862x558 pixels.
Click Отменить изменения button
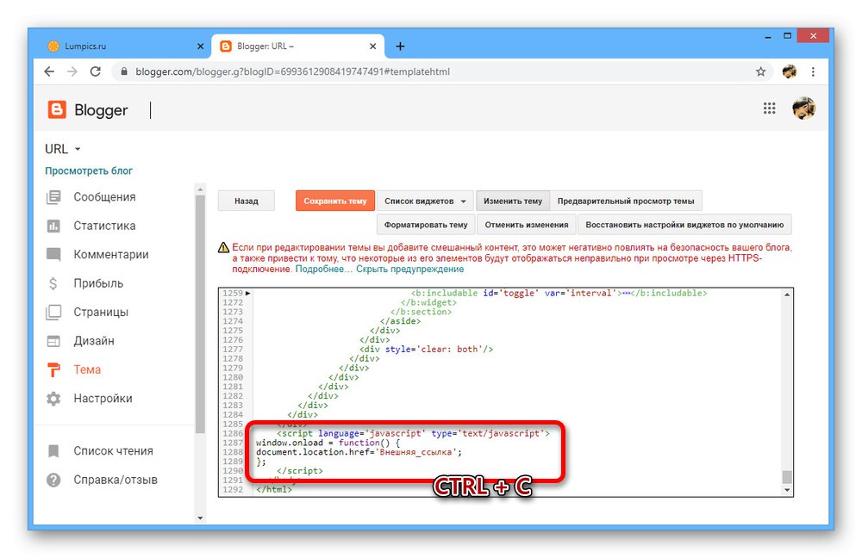point(527,225)
